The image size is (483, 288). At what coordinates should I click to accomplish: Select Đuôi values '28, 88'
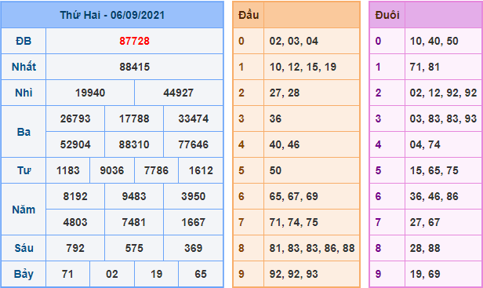point(425,248)
